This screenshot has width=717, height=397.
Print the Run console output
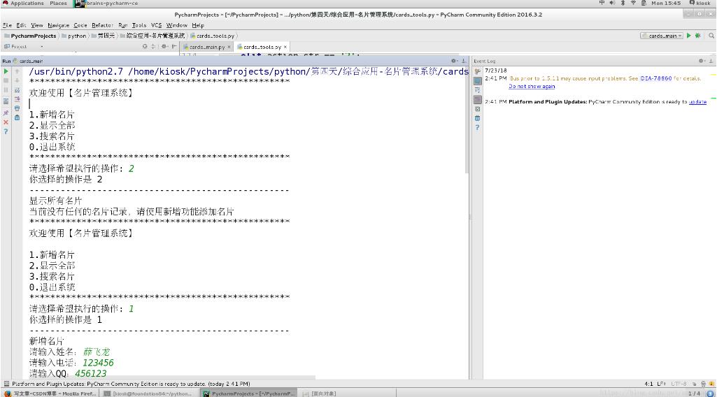pos(17,108)
